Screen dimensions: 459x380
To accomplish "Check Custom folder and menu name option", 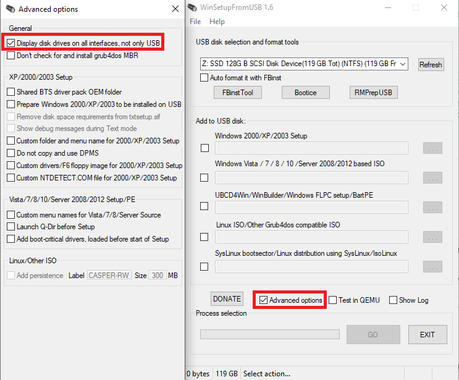I will tap(11, 141).
